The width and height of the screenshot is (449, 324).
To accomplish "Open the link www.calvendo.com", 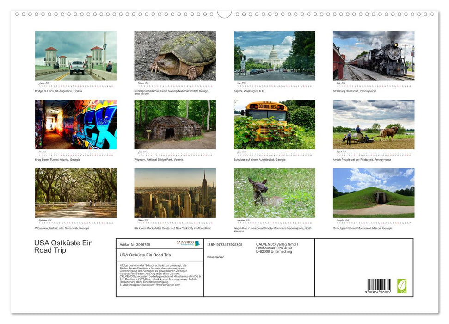I will (x=169, y=285).
